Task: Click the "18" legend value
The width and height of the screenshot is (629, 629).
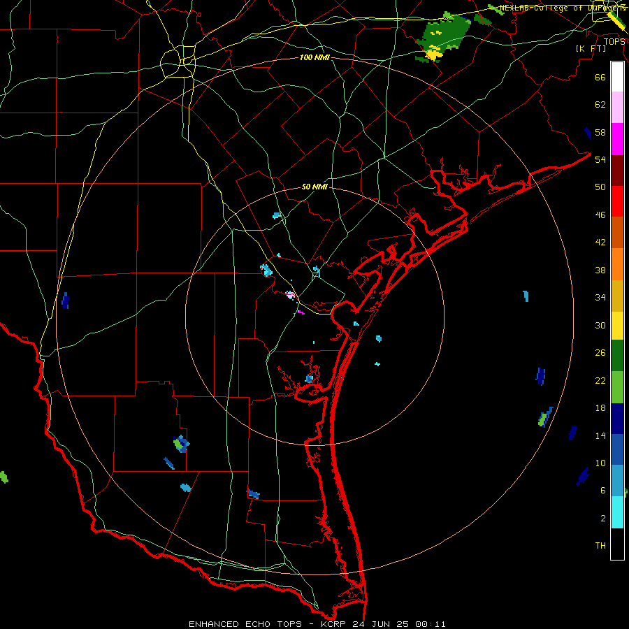Action: tap(600, 408)
